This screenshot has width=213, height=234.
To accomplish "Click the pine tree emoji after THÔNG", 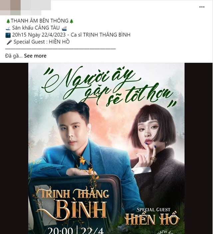I will (72, 21).
